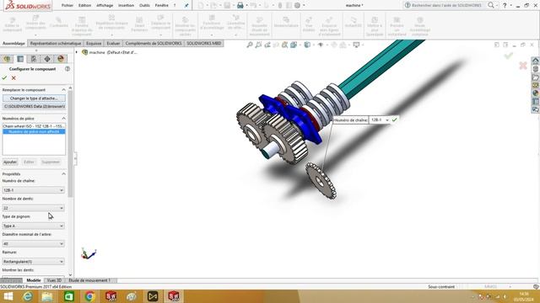Switch to Représentation schématique tab
The height and width of the screenshot is (303, 540).
pyautogui.click(x=56, y=43)
